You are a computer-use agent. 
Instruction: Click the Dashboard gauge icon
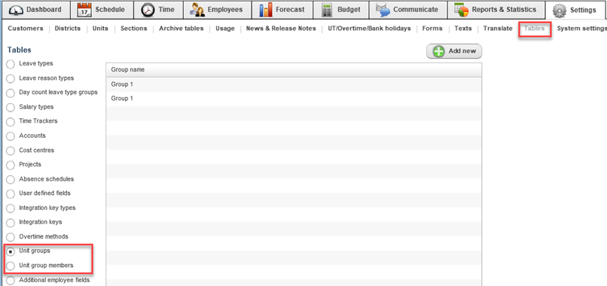coord(16,10)
